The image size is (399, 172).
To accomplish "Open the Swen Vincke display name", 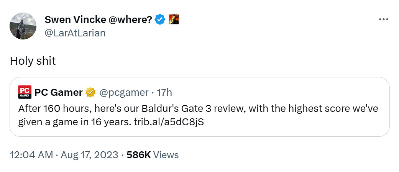I will point(76,20).
